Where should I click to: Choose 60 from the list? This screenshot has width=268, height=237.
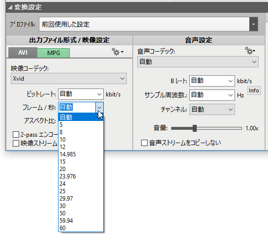point(81,228)
